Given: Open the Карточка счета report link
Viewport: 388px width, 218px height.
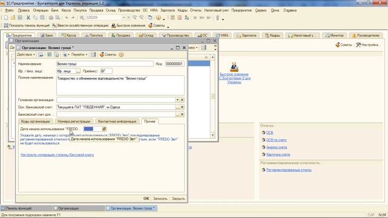Looking at the screenshot, I should [278, 154].
